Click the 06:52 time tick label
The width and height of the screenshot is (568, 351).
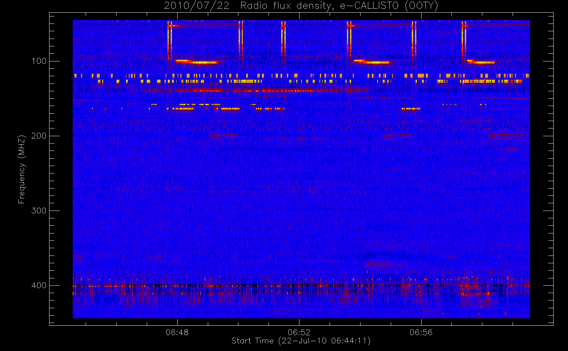[299, 332]
